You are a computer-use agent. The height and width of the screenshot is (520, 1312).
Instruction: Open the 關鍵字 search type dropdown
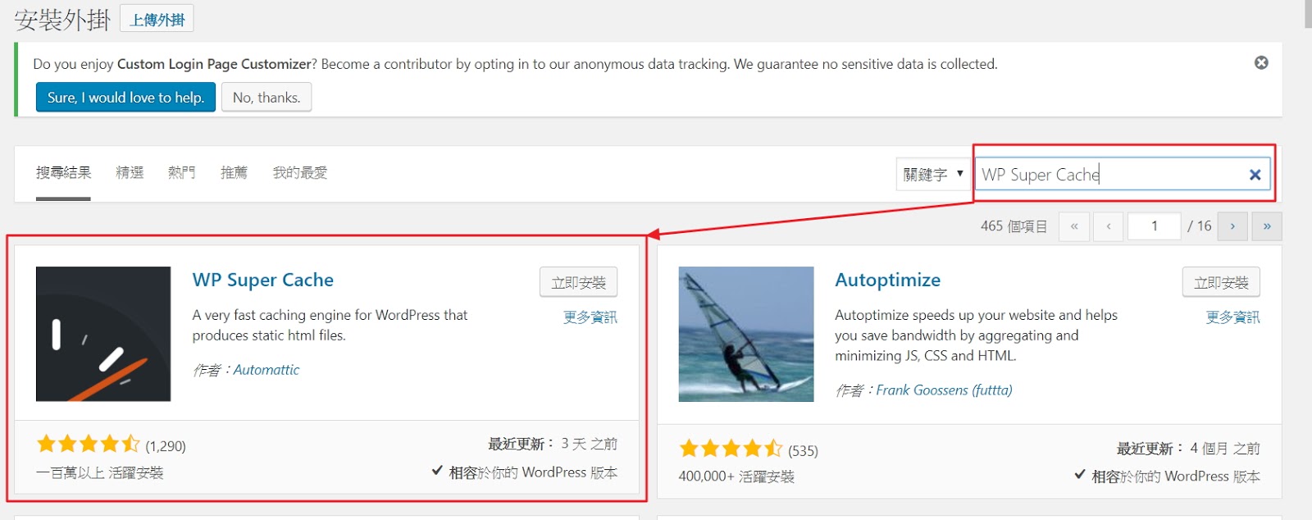pos(933,174)
